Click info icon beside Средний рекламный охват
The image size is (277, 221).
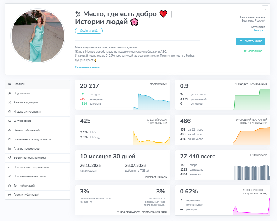click(x=237, y=120)
